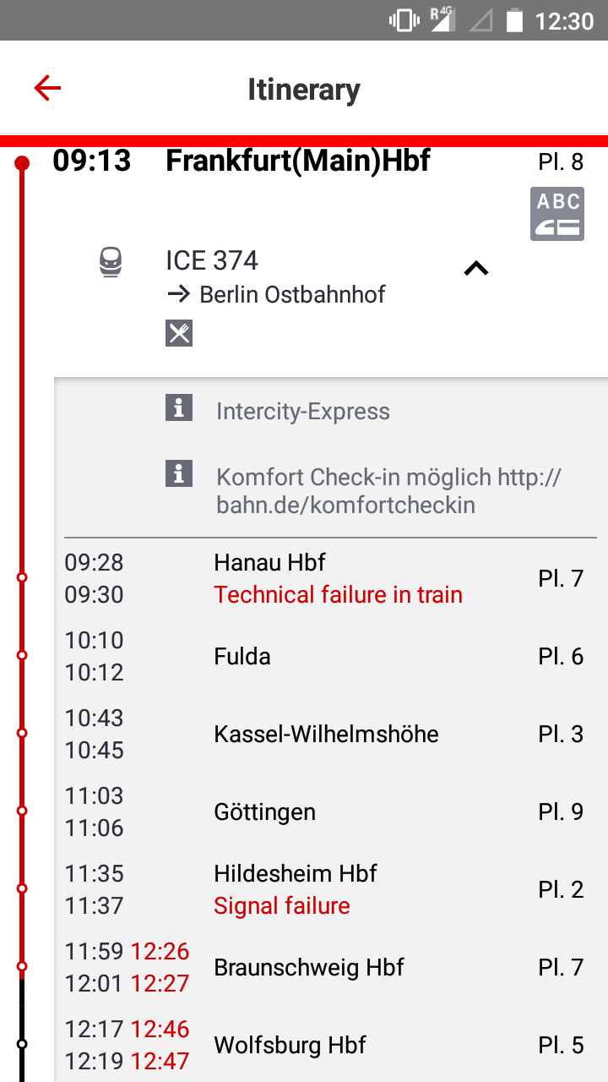
Task: Tap the ABC train class icon
Action: (557, 214)
